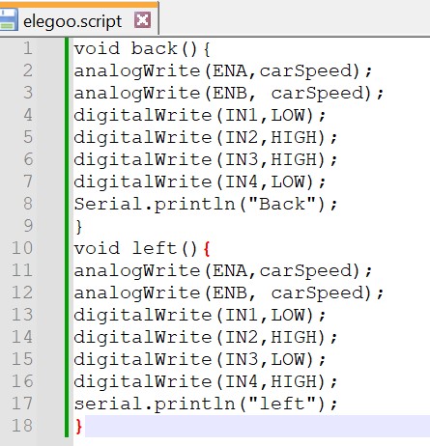The image size is (430, 446).
Task: Close the elegoo.script tab
Action: tap(142, 20)
